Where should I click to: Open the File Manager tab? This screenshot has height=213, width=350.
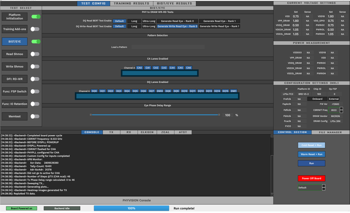(x=330, y=132)
